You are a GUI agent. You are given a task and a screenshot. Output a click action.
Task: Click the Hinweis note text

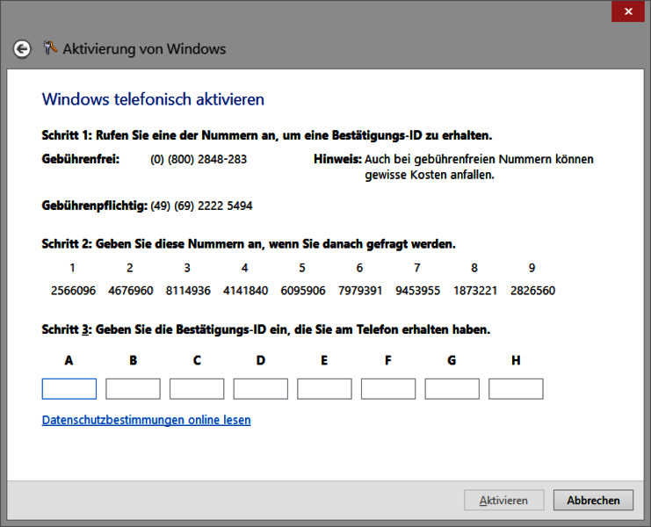(x=453, y=167)
